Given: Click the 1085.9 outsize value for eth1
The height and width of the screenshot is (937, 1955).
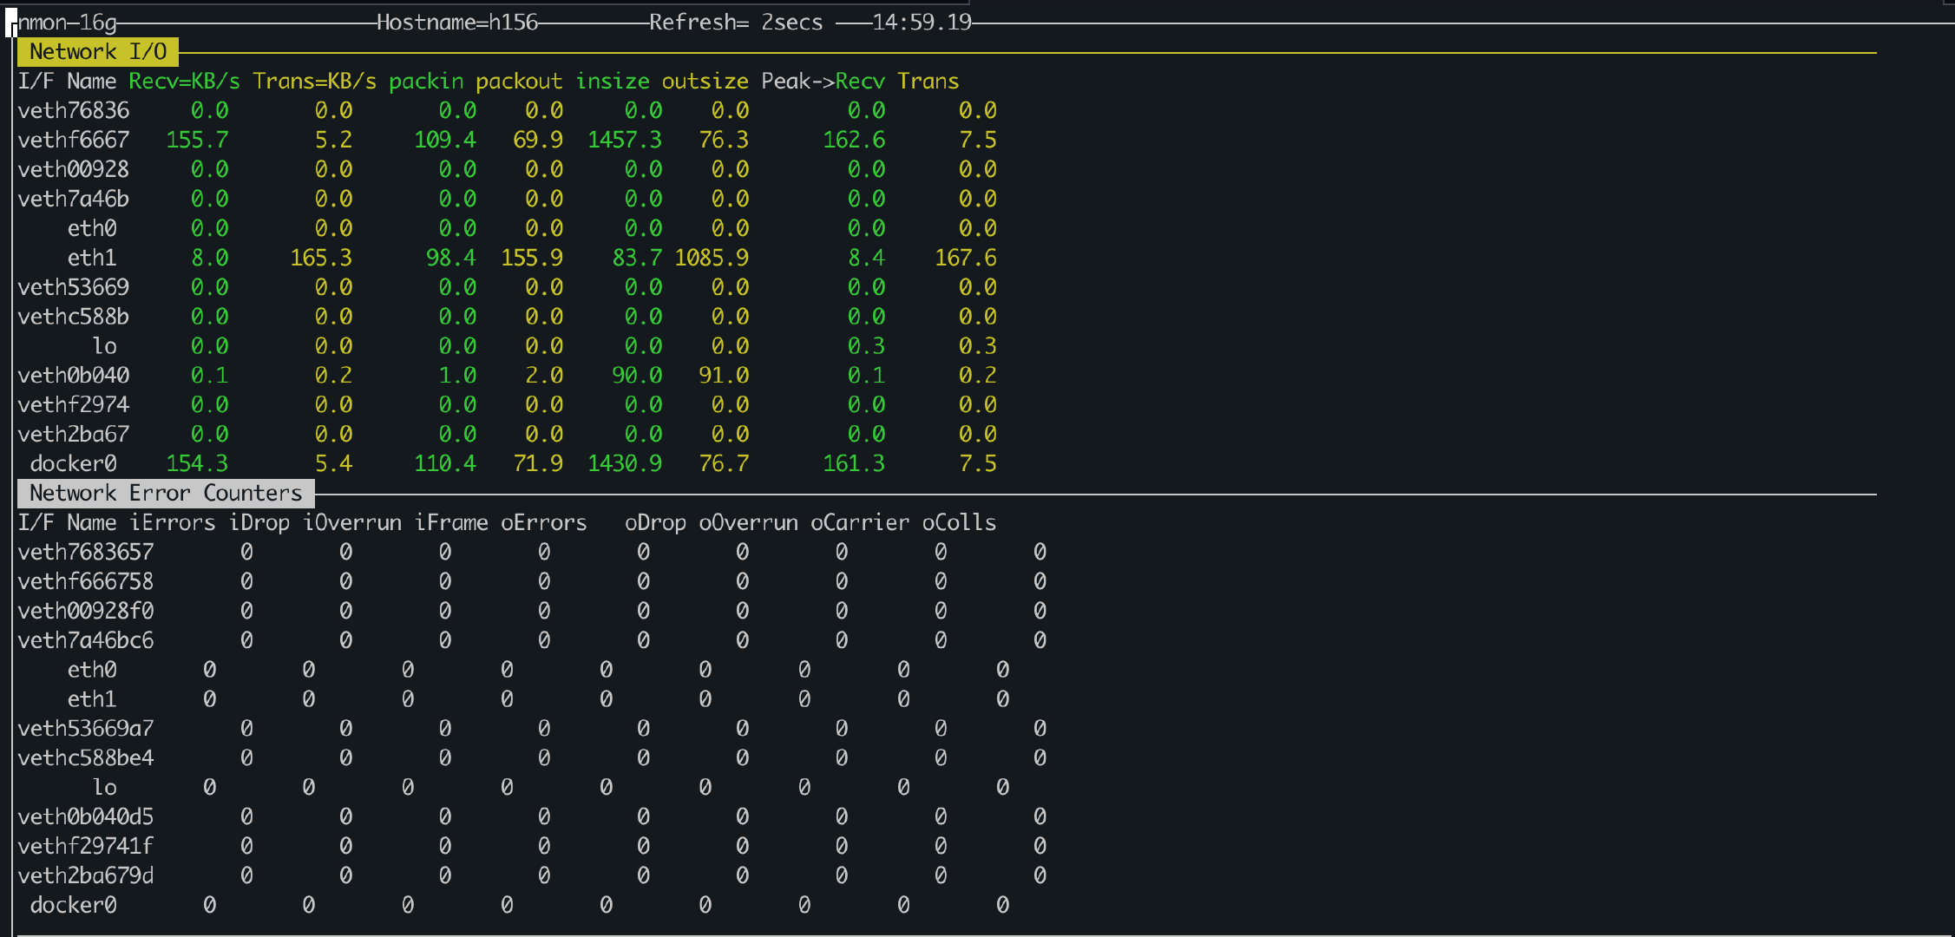Looking at the screenshot, I should [x=712, y=258].
